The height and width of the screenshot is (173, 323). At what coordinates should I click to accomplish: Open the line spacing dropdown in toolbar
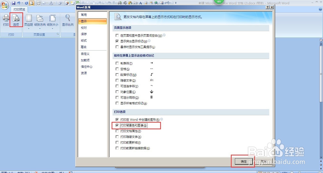coord(167,3)
